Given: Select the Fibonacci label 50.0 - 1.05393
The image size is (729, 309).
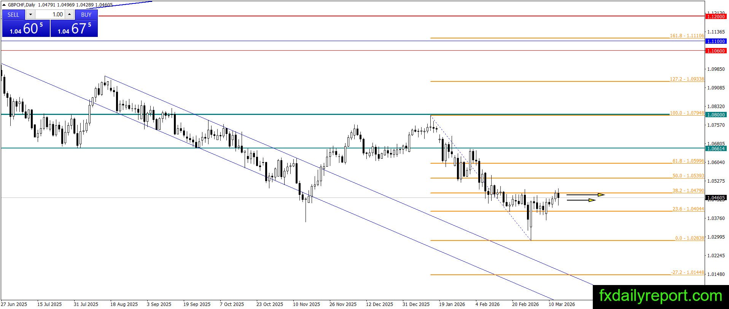Looking at the screenshot, I should pyautogui.click(x=688, y=176).
